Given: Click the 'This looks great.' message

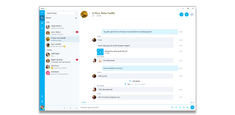Looking at the screenshot, I should [135, 61].
